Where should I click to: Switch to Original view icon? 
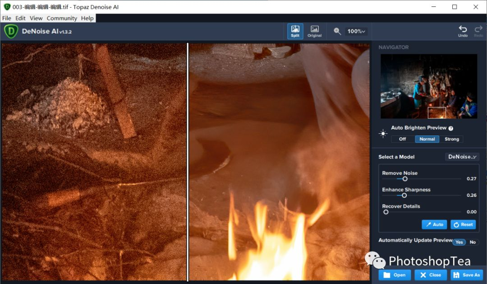tap(314, 31)
